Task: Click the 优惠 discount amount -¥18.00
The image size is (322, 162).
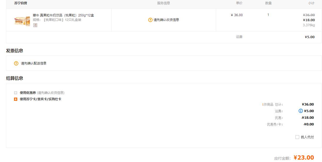Action: pos(308,118)
